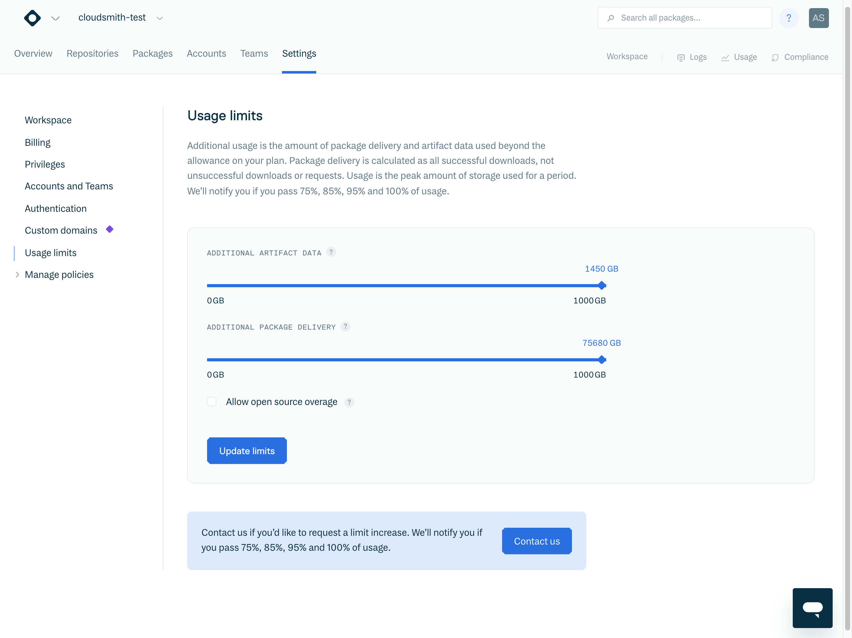The image size is (852, 638).
Task: Click the Additional Package Delivery help icon
Action: [346, 326]
